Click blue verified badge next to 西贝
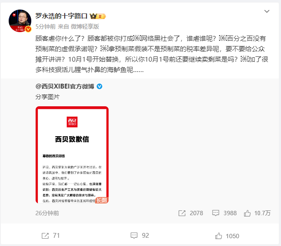281x246 pixels. [99, 86]
